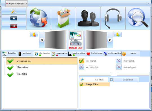Switch to the permissions tab
Image resolution: width=152 pixels, height=111 pixels.
(x=26, y=54)
